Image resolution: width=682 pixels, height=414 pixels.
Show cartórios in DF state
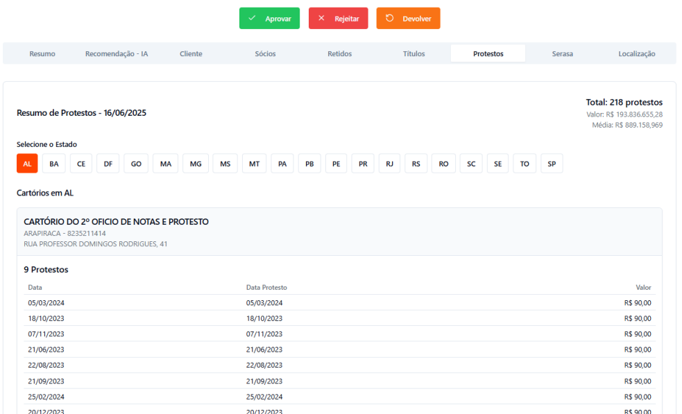tap(108, 164)
